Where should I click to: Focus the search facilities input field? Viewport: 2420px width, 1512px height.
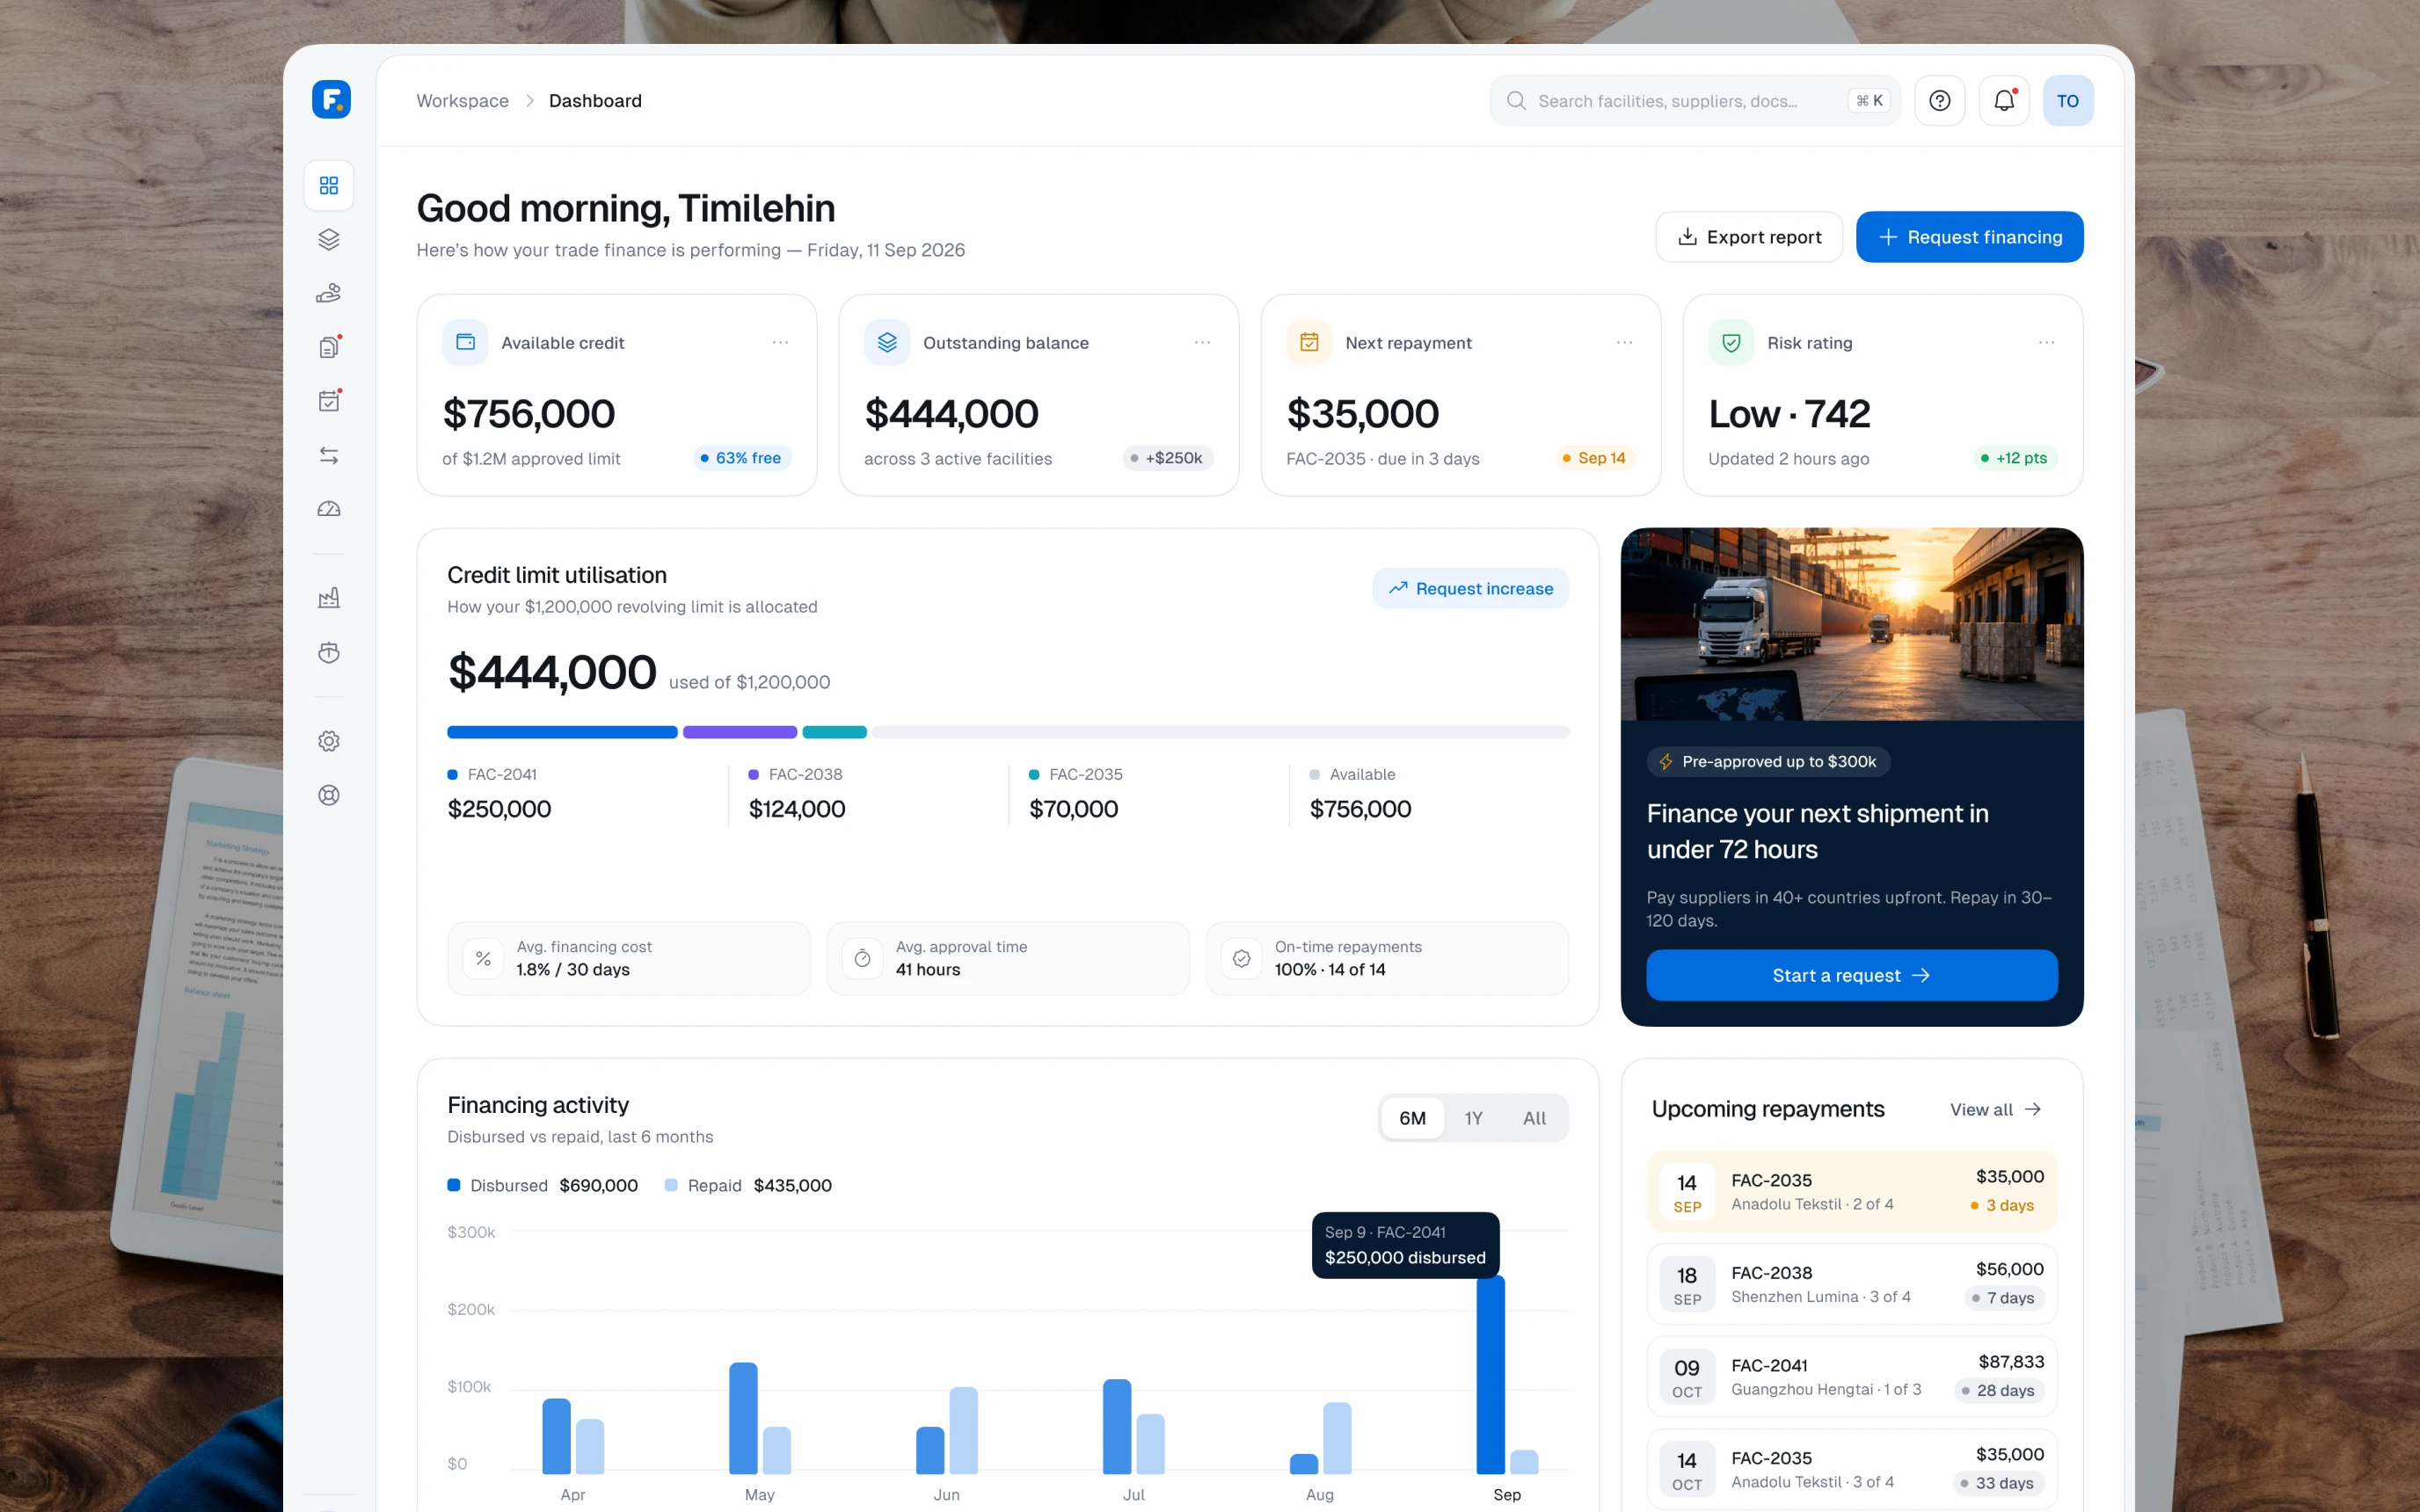coord(1694,101)
